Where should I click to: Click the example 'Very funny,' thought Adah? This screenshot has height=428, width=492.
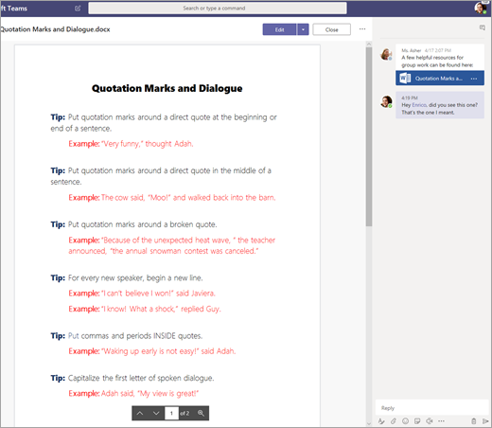[131, 144]
